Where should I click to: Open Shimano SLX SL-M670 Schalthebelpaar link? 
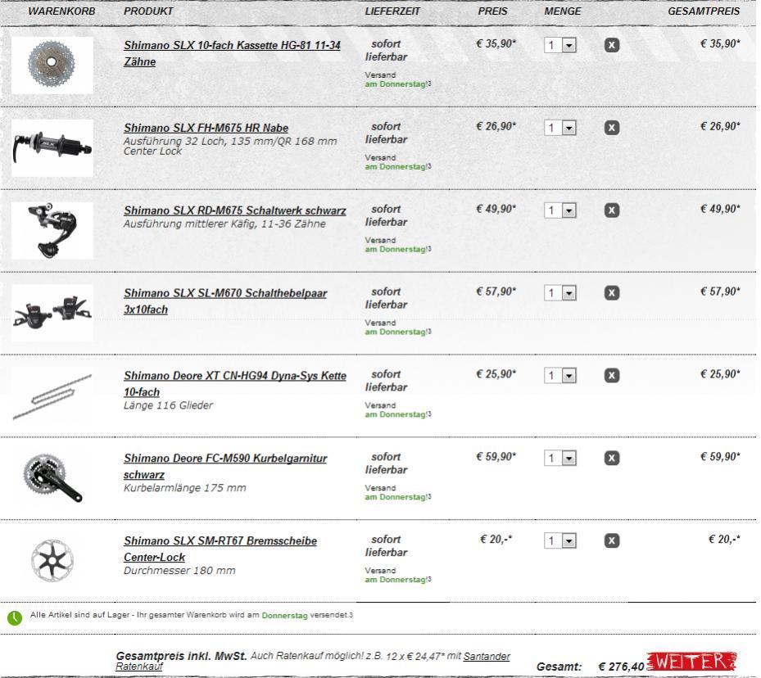(225, 301)
